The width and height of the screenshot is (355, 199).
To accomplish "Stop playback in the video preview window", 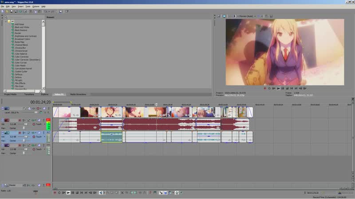I will pos(287,88).
